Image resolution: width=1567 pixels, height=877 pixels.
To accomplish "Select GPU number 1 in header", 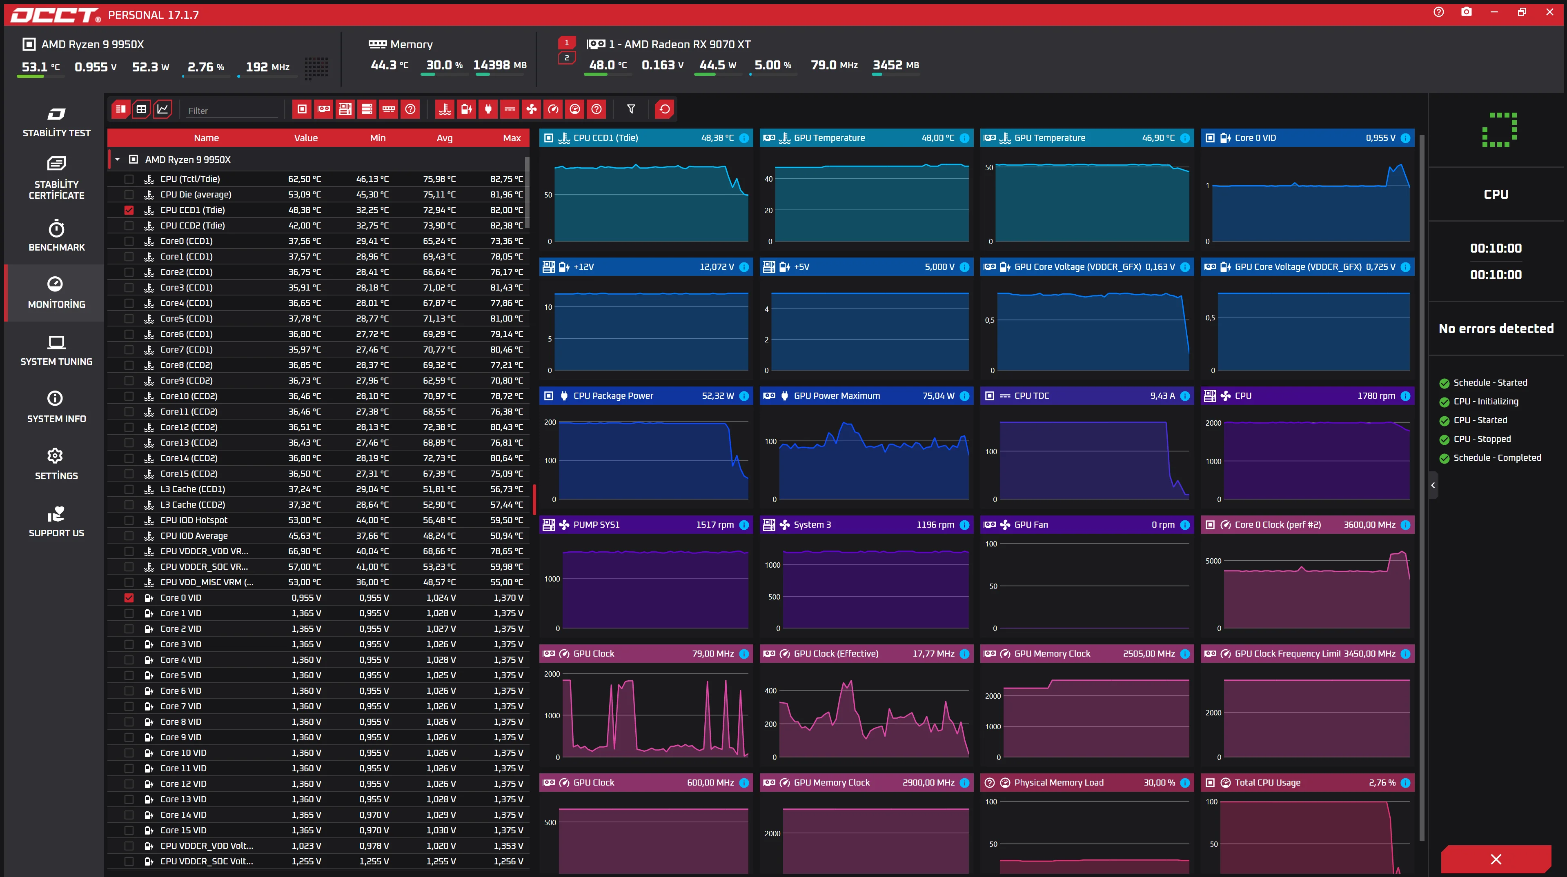I will [x=566, y=42].
